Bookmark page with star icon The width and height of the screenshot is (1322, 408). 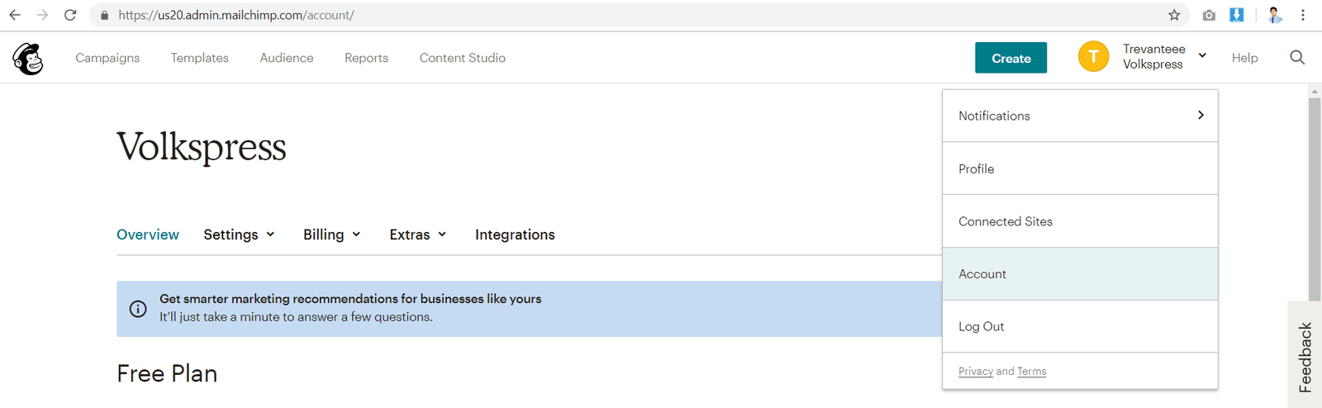[1174, 15]
